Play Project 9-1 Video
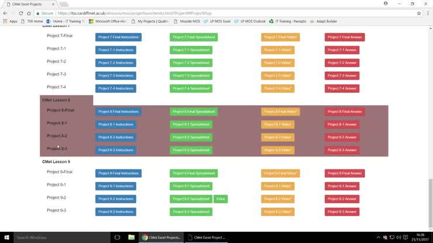Screen dimensions: 433x243 click(x=278, y=186)
